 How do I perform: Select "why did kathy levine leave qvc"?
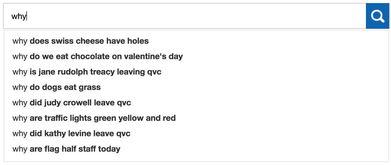(71, 134)
